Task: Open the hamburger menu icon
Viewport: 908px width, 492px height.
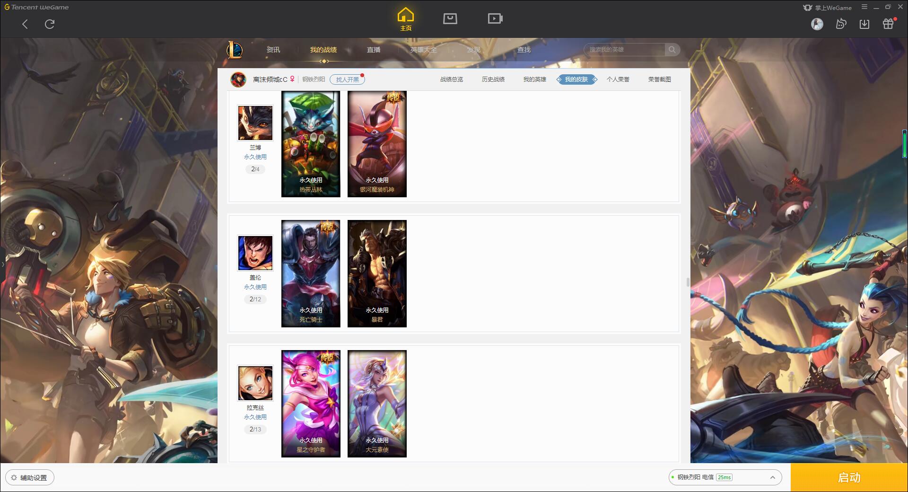Action: [x=864, y=7]
